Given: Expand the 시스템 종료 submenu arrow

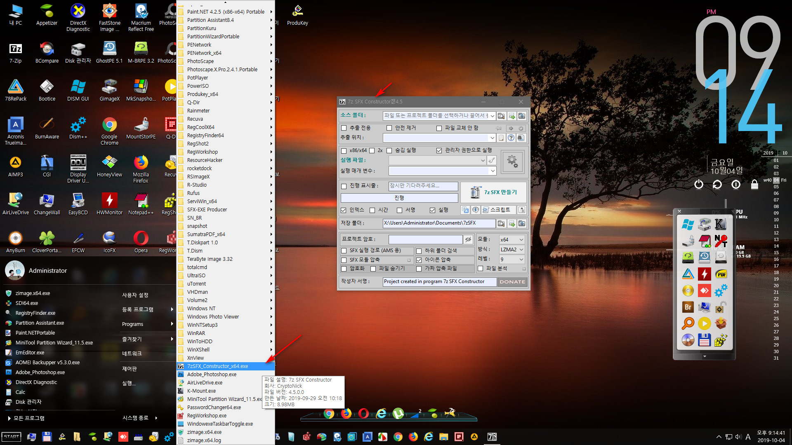Looking at the screenshot, I should (x=156, y=418).
